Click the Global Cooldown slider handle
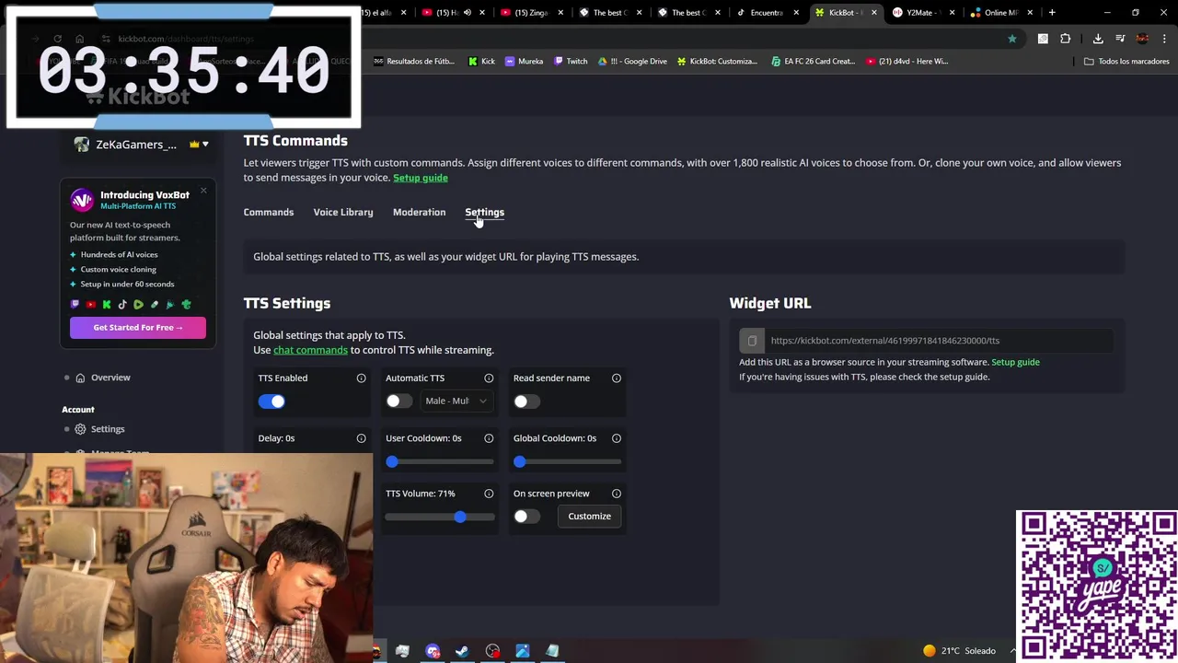Image resolution: width=1178 pixels, height=663 pixels. pos(520,461)
